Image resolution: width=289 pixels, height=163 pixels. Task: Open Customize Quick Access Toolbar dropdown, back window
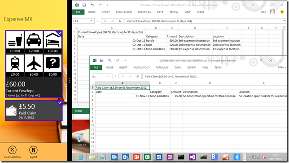point(107,5)
